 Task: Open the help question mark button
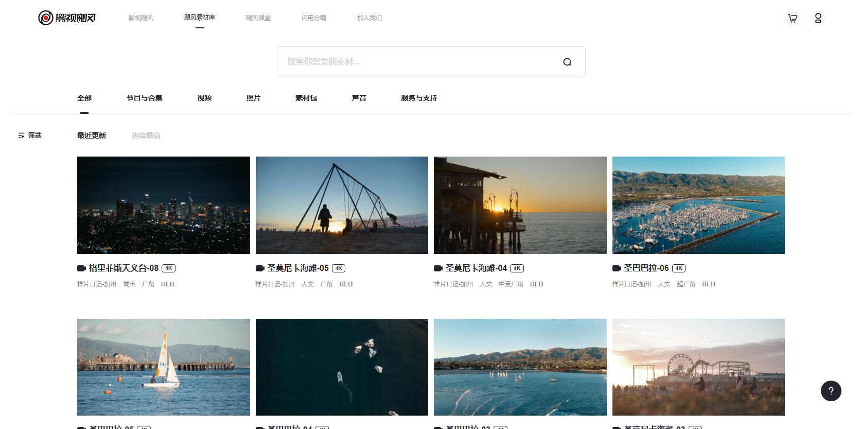click(831, 391)
